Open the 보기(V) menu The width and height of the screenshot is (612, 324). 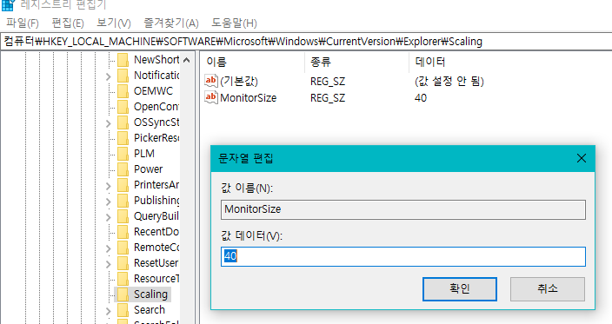pos(114,23)
